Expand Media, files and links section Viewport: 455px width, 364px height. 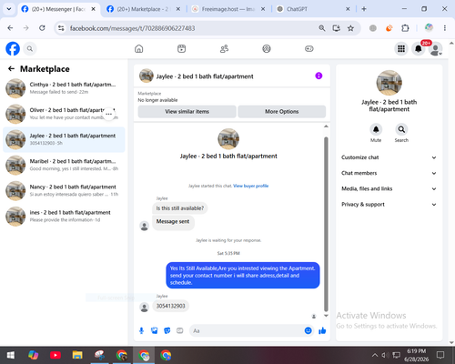click(389, 188)
